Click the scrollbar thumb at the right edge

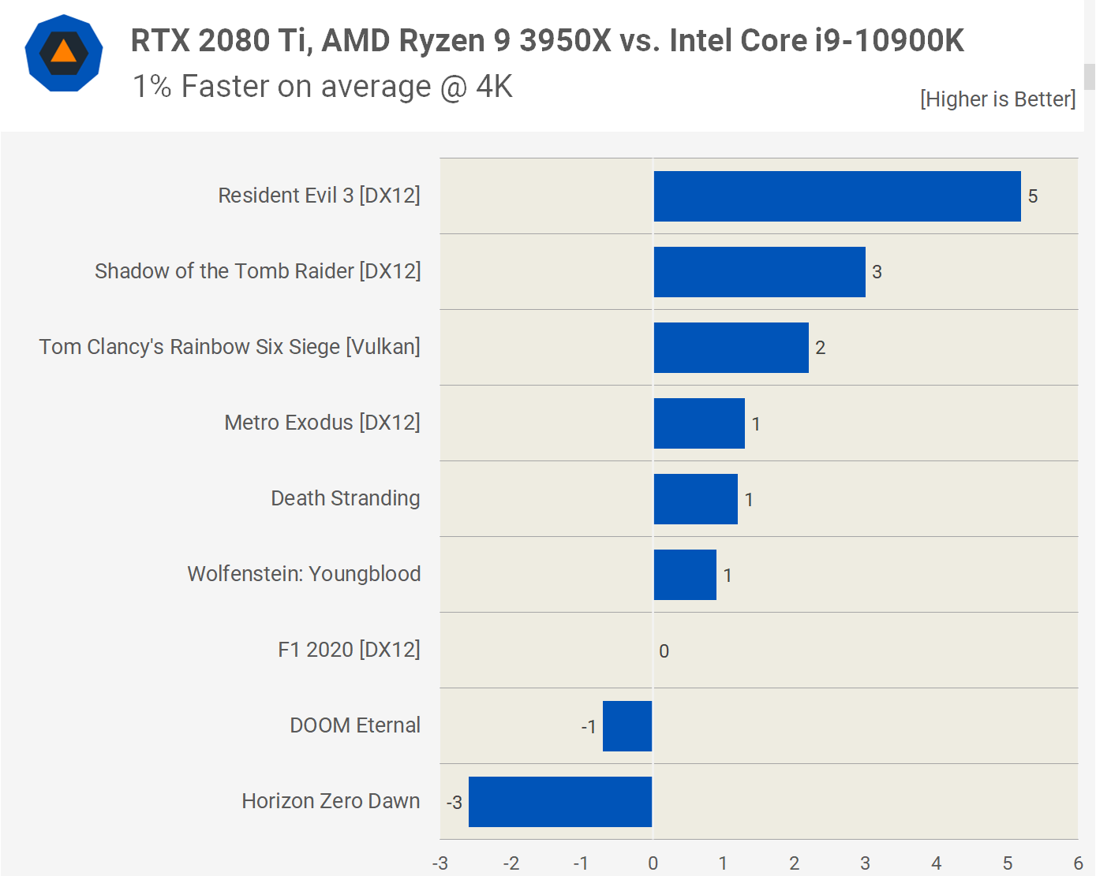[x=1089, y=76]
